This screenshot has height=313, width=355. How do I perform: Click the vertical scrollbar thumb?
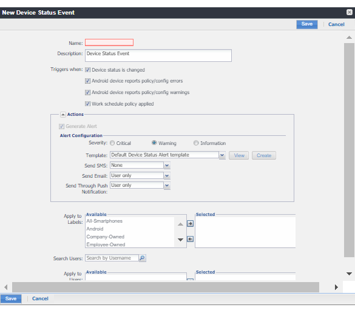coord(349,150)
